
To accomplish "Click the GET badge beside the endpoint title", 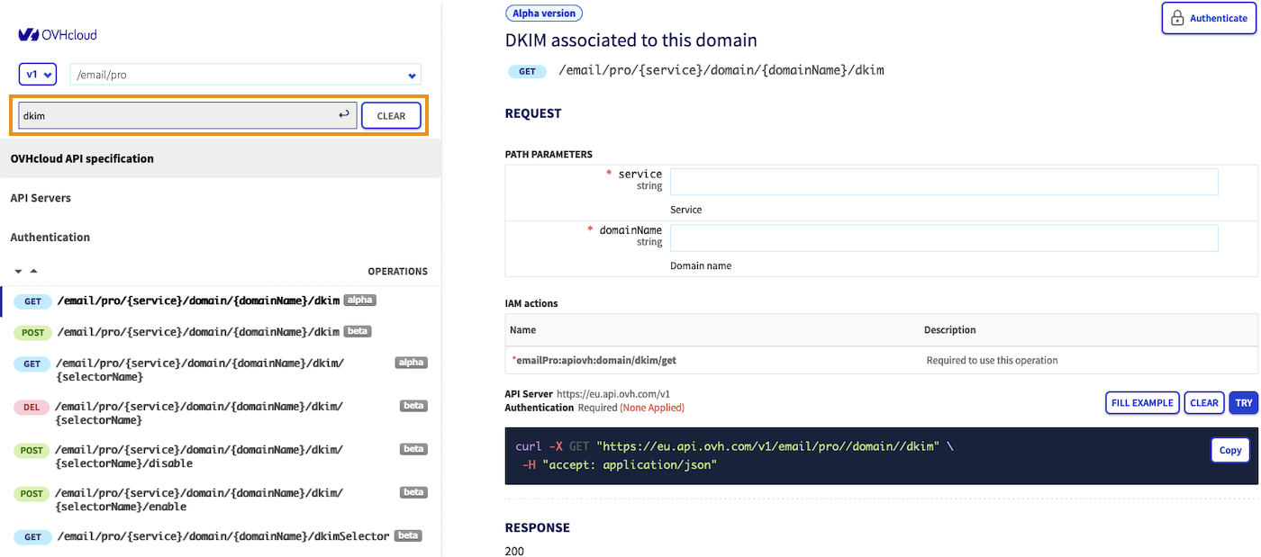I will (x=527, y=71).
